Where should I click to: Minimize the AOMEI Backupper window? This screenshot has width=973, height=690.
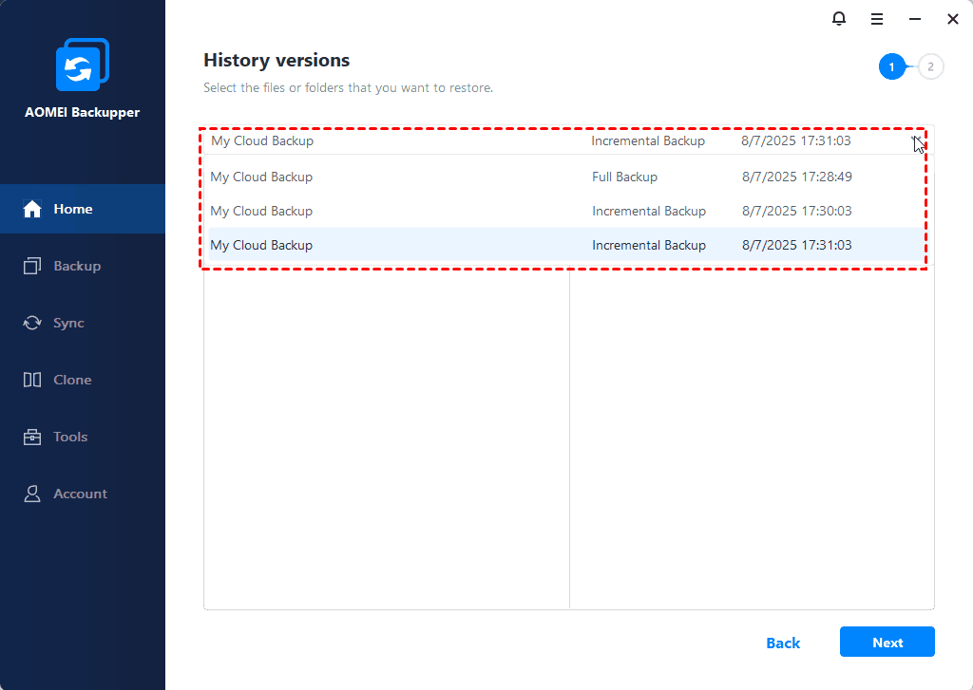915,19
